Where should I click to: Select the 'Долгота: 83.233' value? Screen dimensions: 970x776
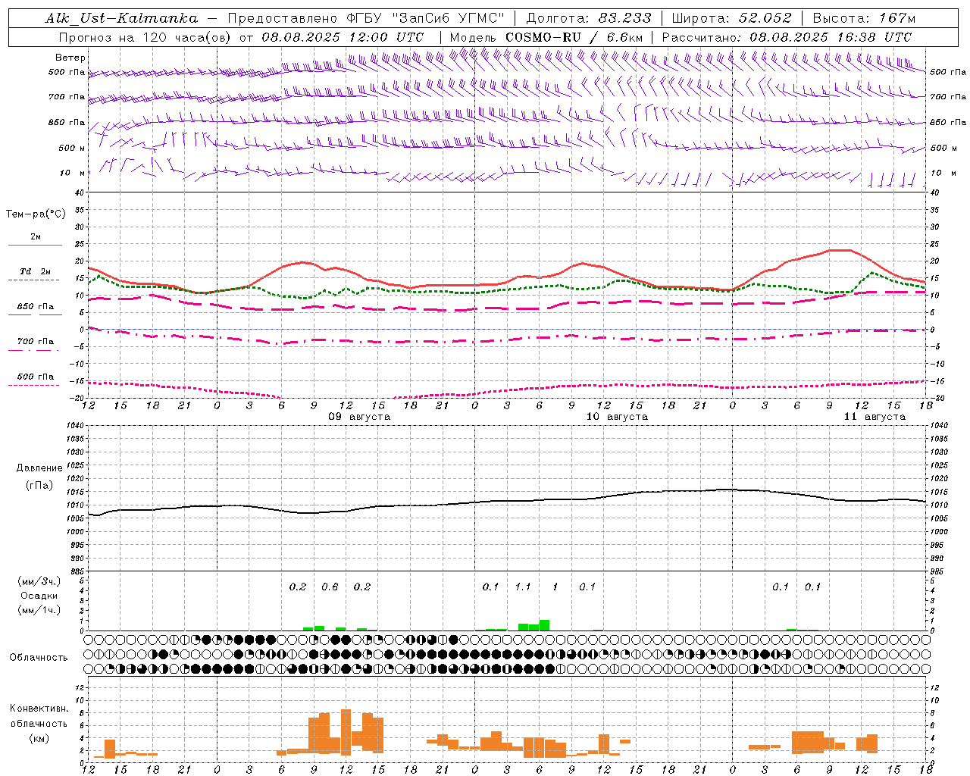pos(588,18)
